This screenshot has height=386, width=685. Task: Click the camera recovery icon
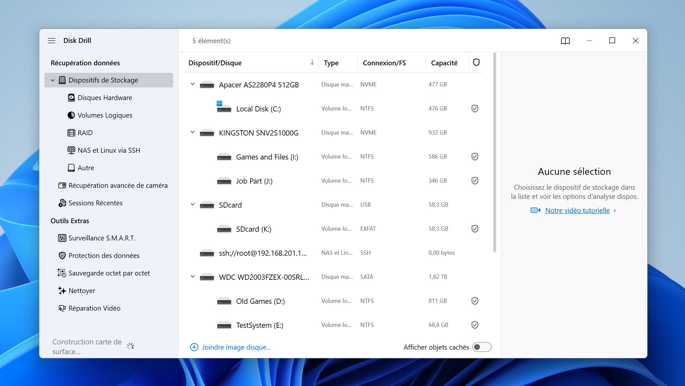coord(62,186)
